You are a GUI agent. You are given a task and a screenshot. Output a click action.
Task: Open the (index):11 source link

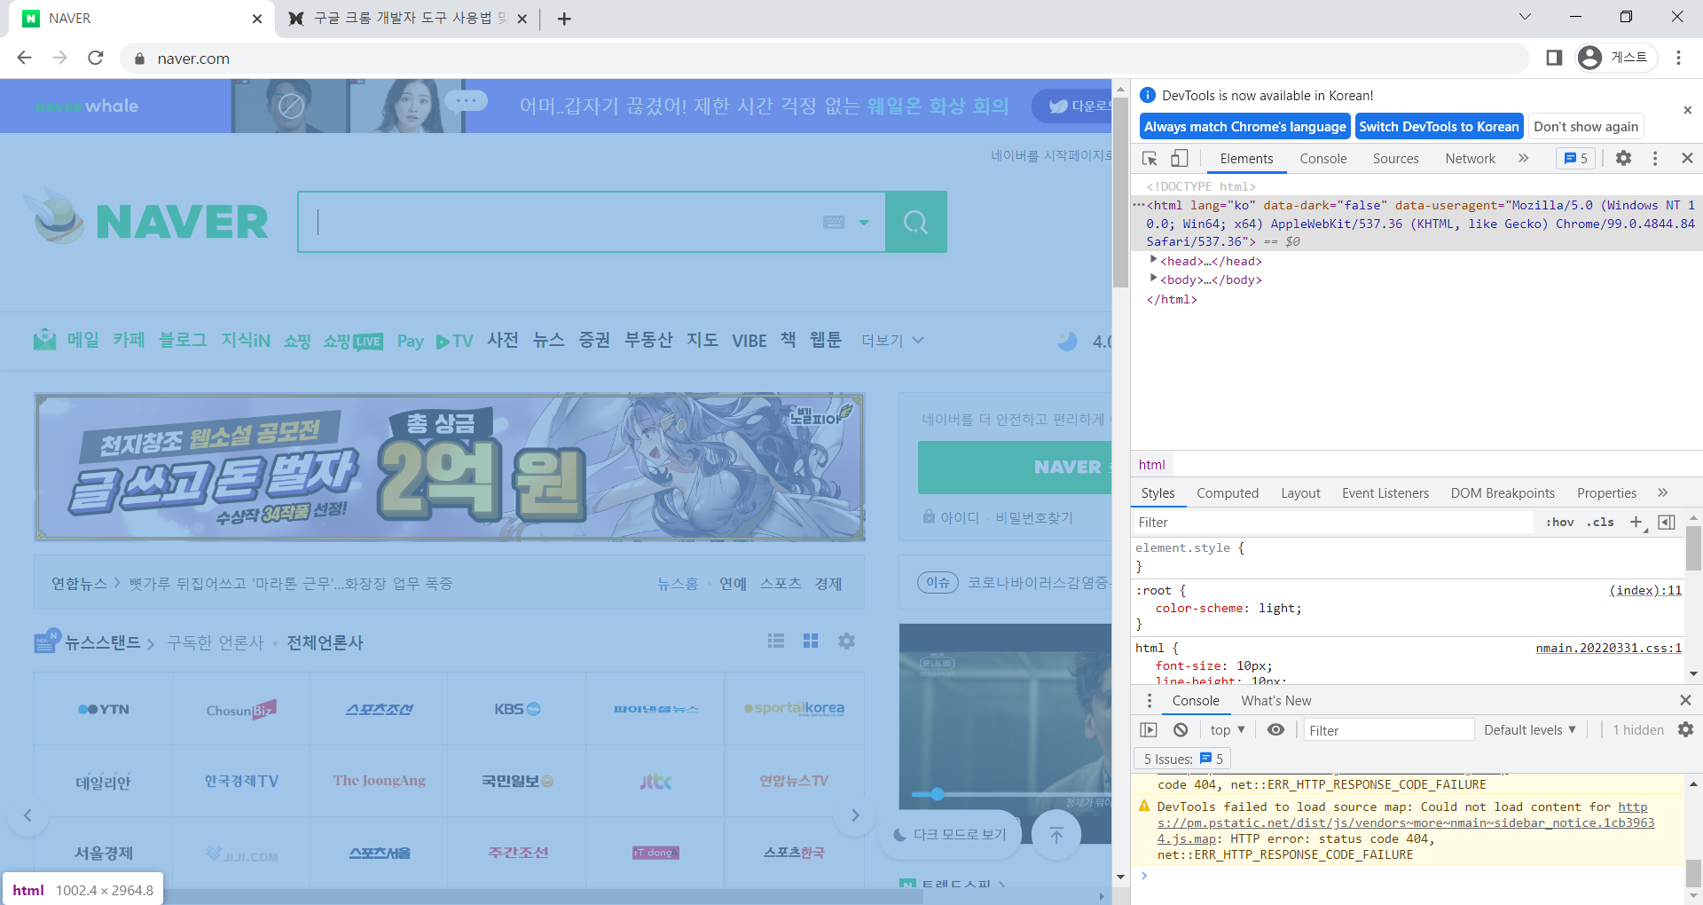tap(1645, 590)
